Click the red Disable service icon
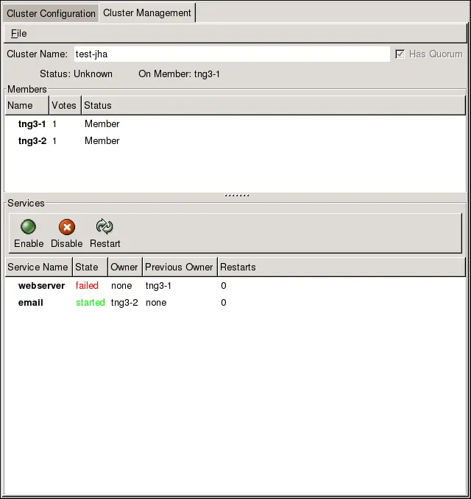 pyautogui.click(x=67, y=227)
